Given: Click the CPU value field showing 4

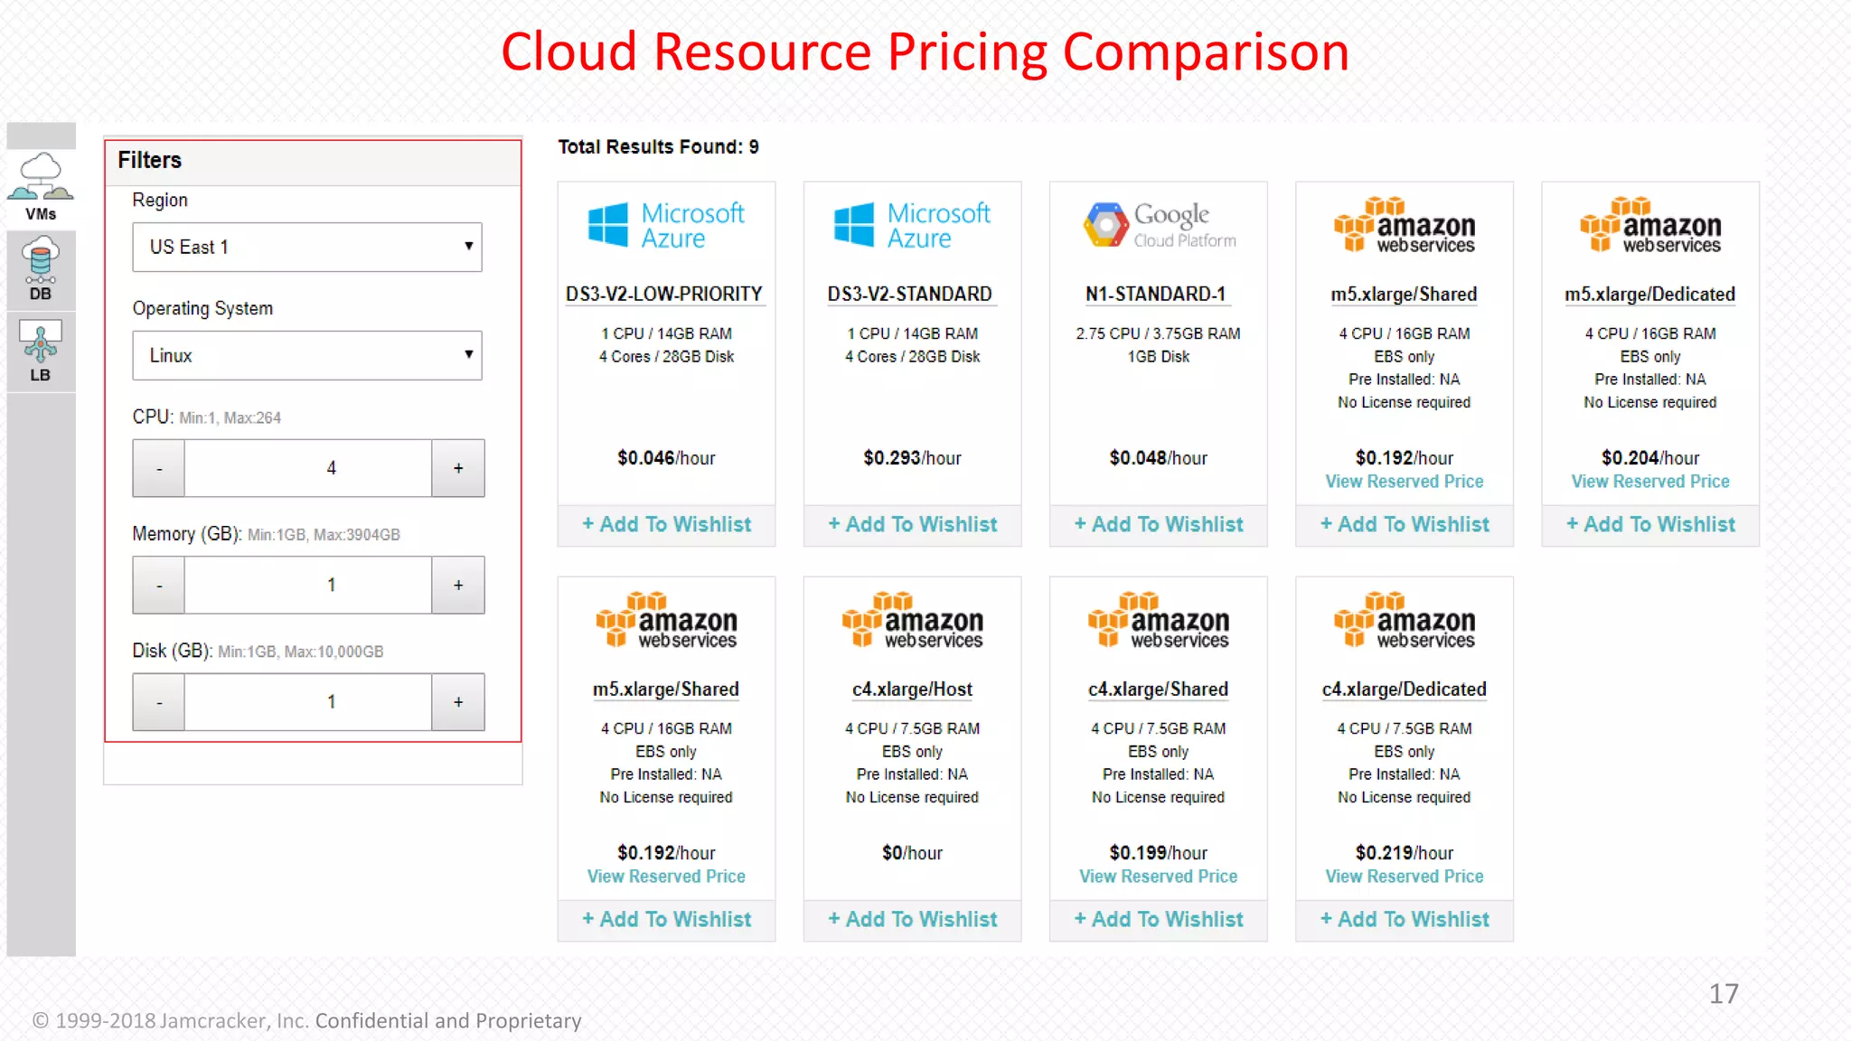Looking at the screenshot, I should tap(308, 468).
